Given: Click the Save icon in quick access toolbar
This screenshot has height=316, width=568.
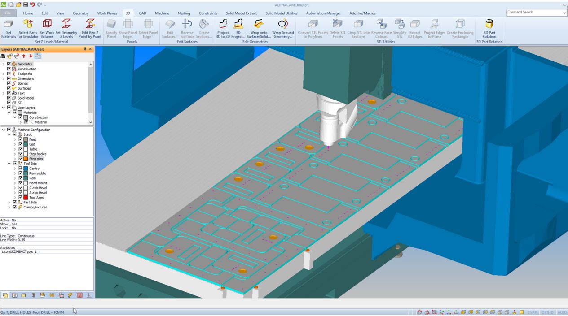Looking at the screenshot, I should tap(25, 4).
